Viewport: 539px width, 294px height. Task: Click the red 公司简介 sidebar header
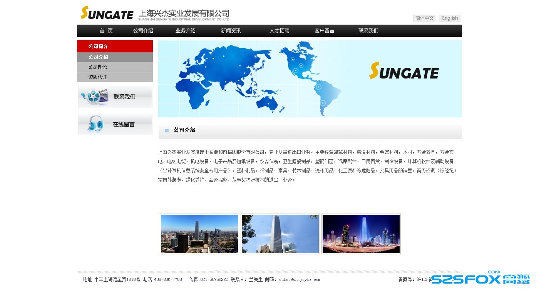coord(115,46)
